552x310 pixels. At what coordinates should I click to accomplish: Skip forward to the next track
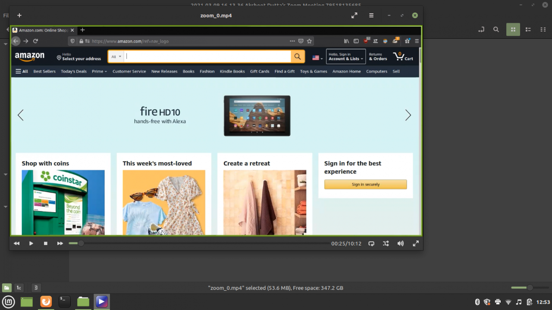pos(60,244)
